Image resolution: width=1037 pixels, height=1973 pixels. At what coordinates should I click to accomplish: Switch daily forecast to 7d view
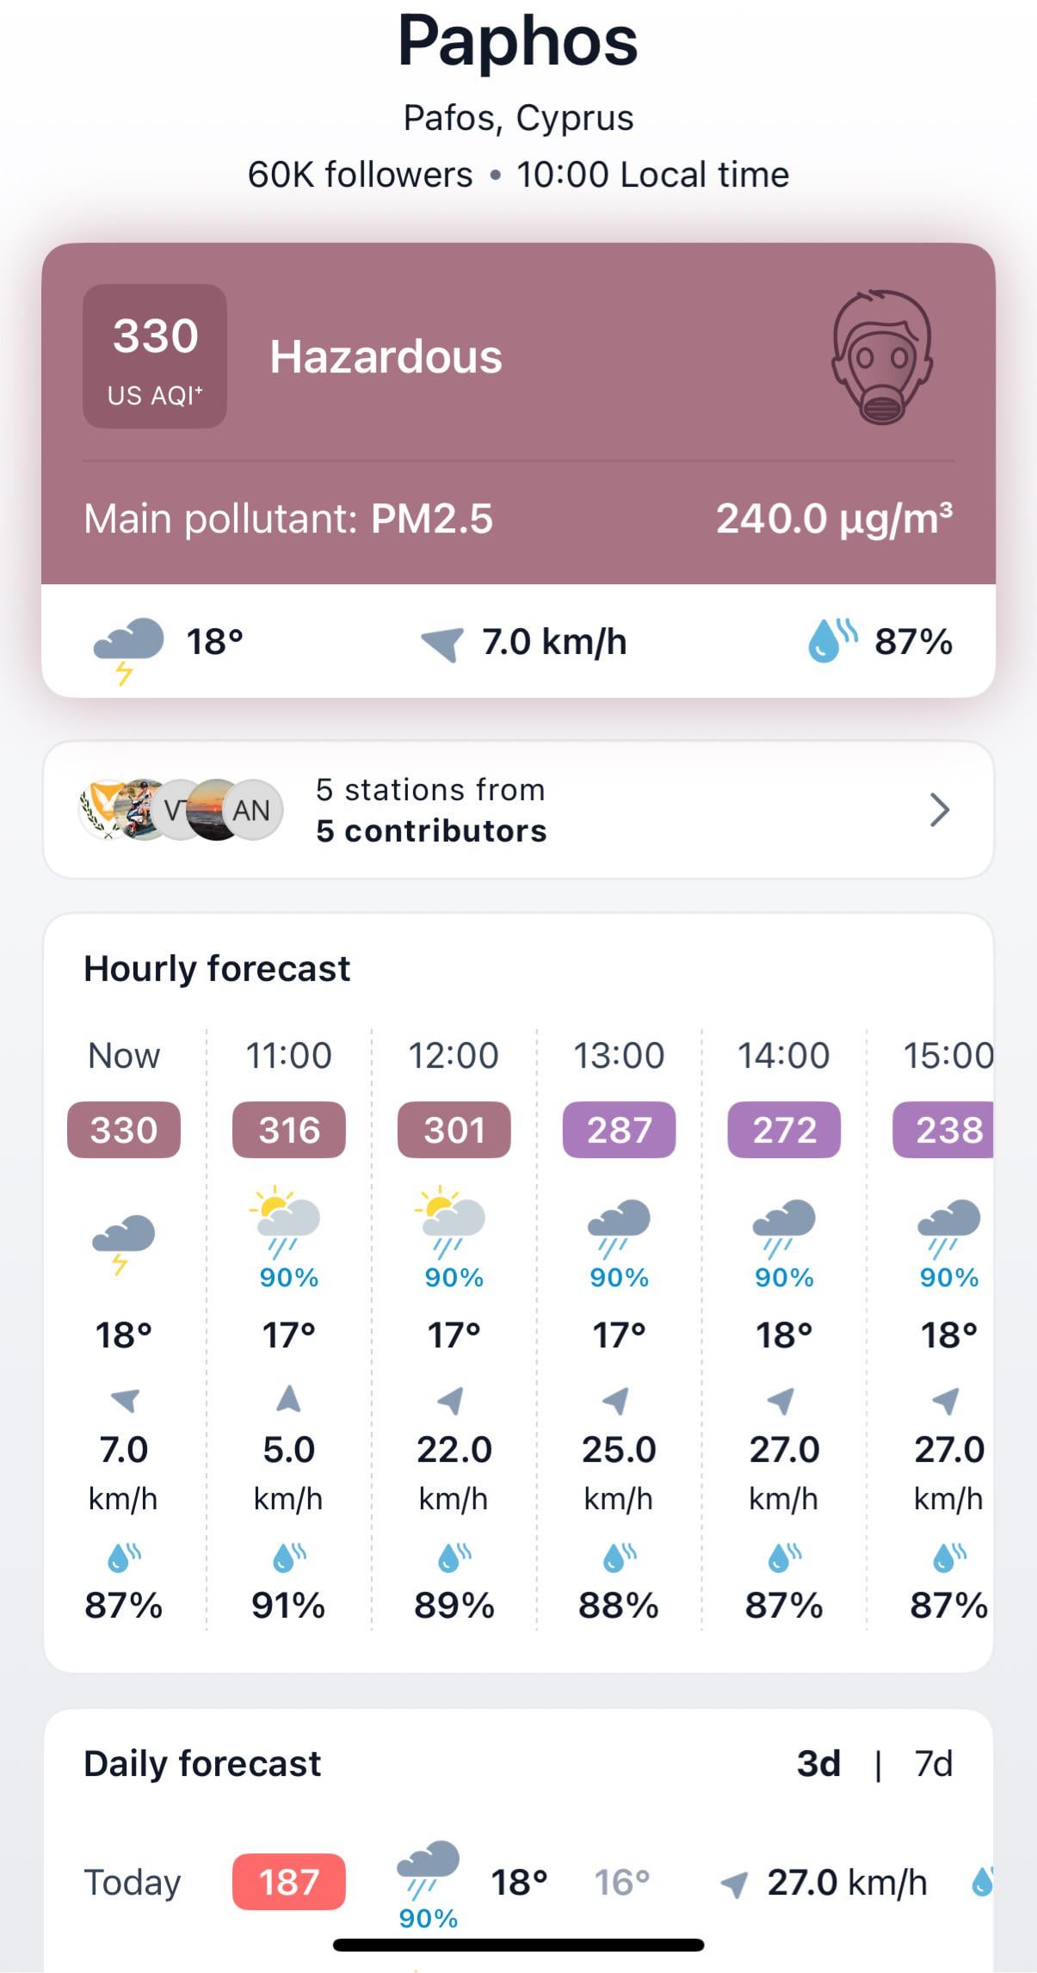point(933,1764)
